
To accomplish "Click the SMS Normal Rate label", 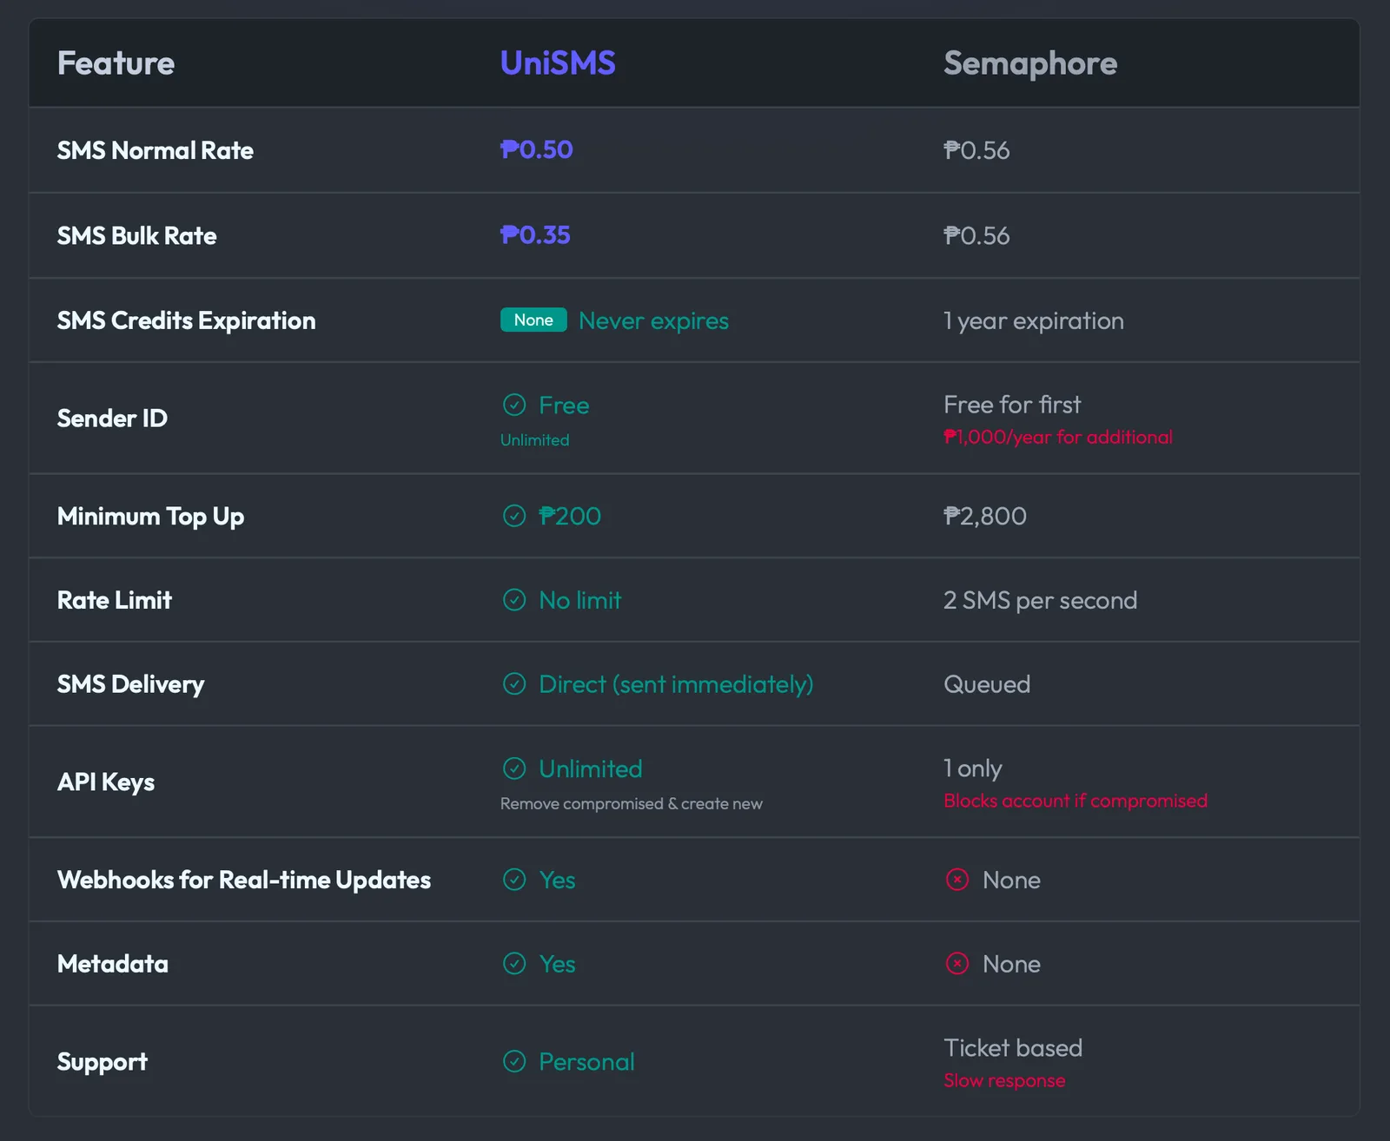I will [156, 150].
